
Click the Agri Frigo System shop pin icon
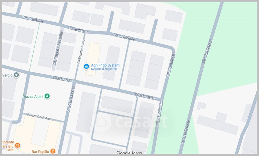[86, 67]
